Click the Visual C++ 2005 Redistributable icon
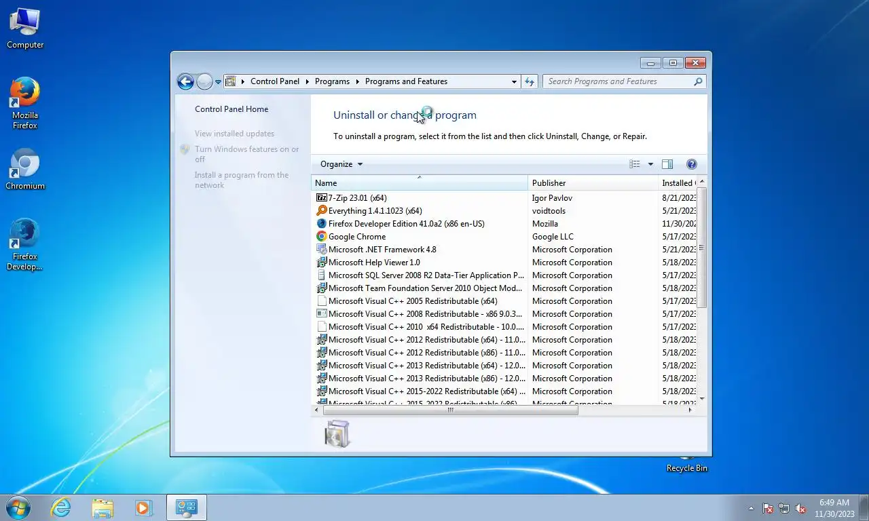This screenshot has height=521, width=869. tap(322, 301)
